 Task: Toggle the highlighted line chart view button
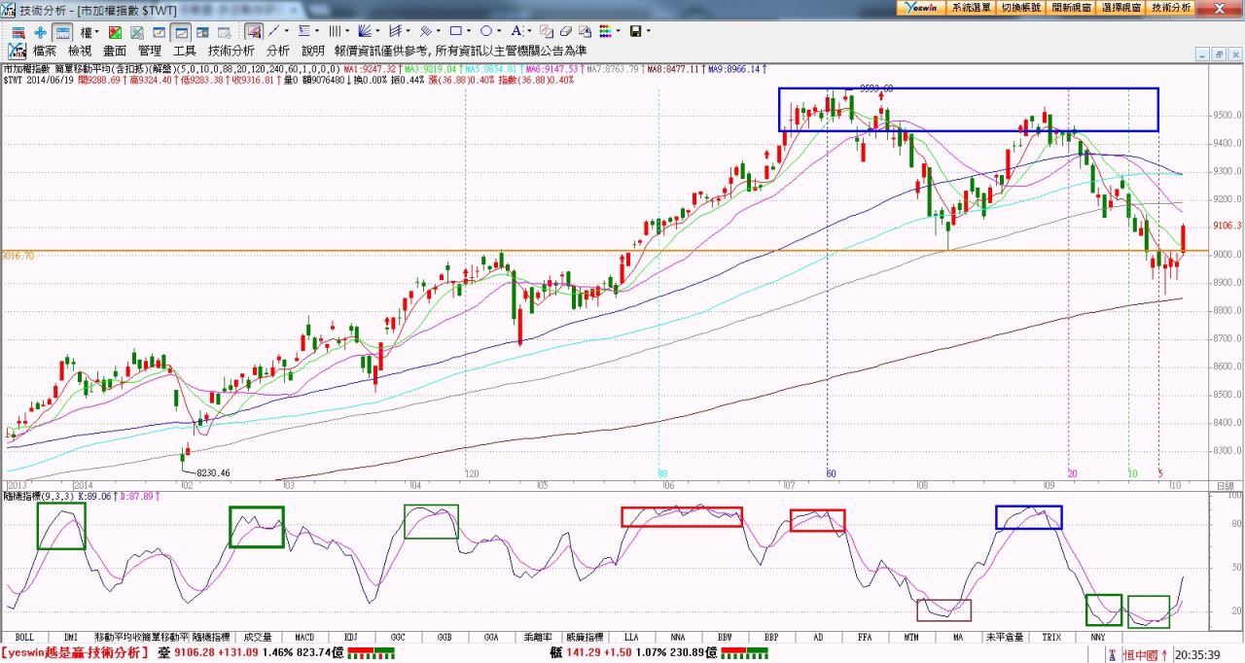coord(180,31)
